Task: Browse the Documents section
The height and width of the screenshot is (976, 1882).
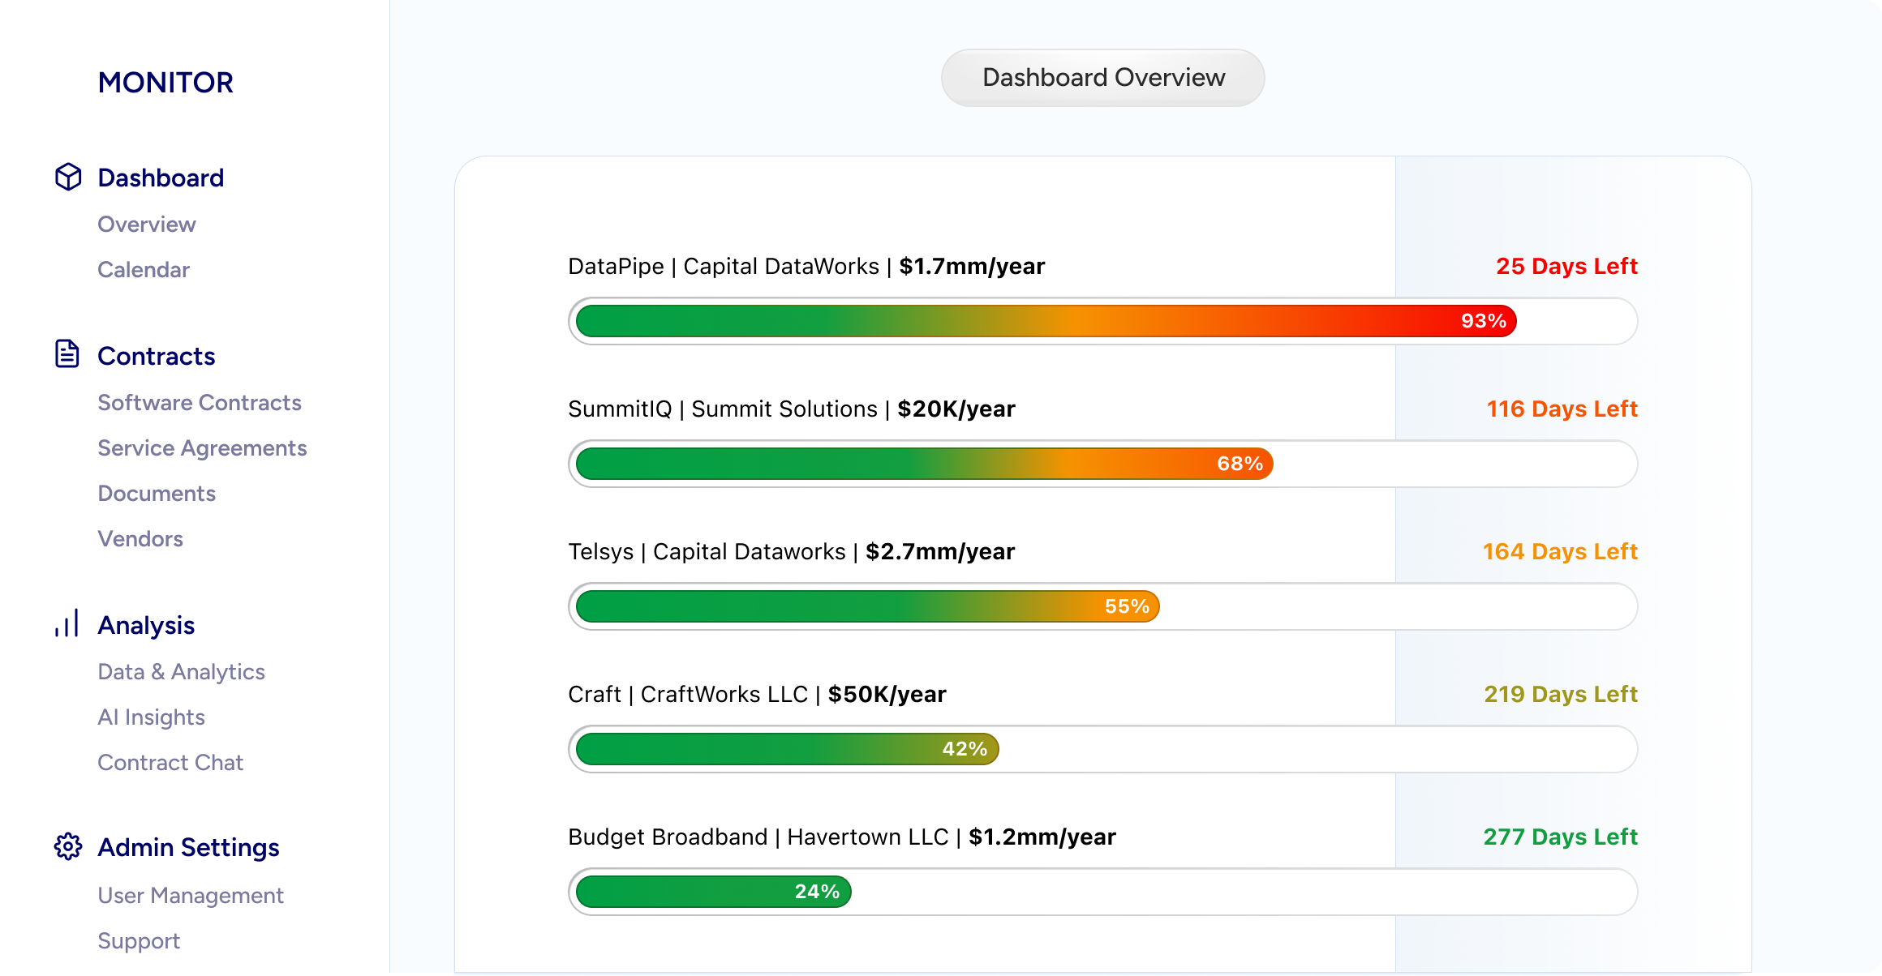Action: coord(157,494)
